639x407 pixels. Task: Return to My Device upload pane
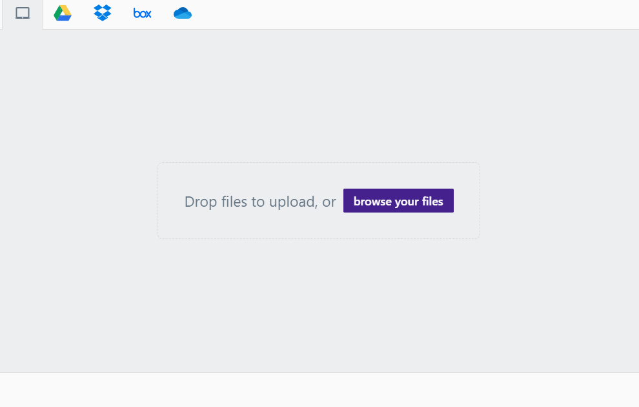click(23, 14)
